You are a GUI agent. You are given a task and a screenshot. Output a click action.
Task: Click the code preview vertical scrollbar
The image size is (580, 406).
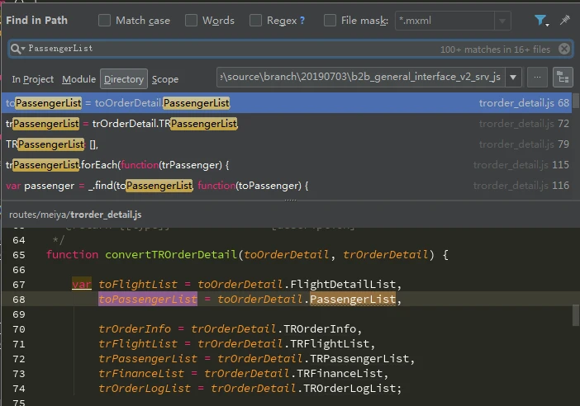575,315
